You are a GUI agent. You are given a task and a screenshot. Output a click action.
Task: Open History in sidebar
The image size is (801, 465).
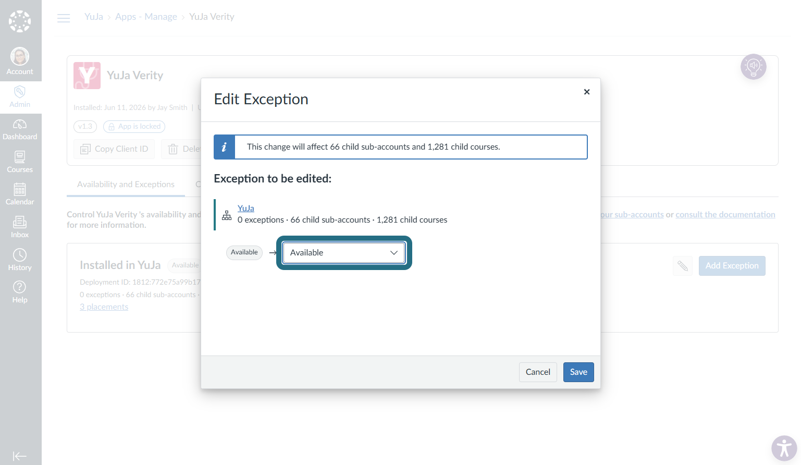point(20,260)
